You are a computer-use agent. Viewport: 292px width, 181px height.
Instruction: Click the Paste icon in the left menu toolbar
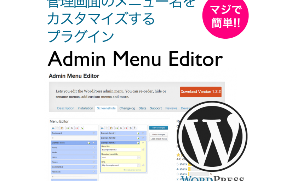click(x=62, y=128)
